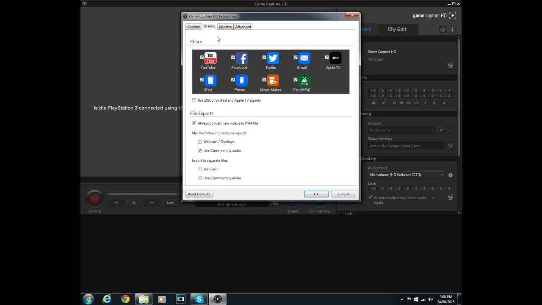The image size is (542, 305).
Task: Click the Movie Maker icon
Action: click(273, 80)
